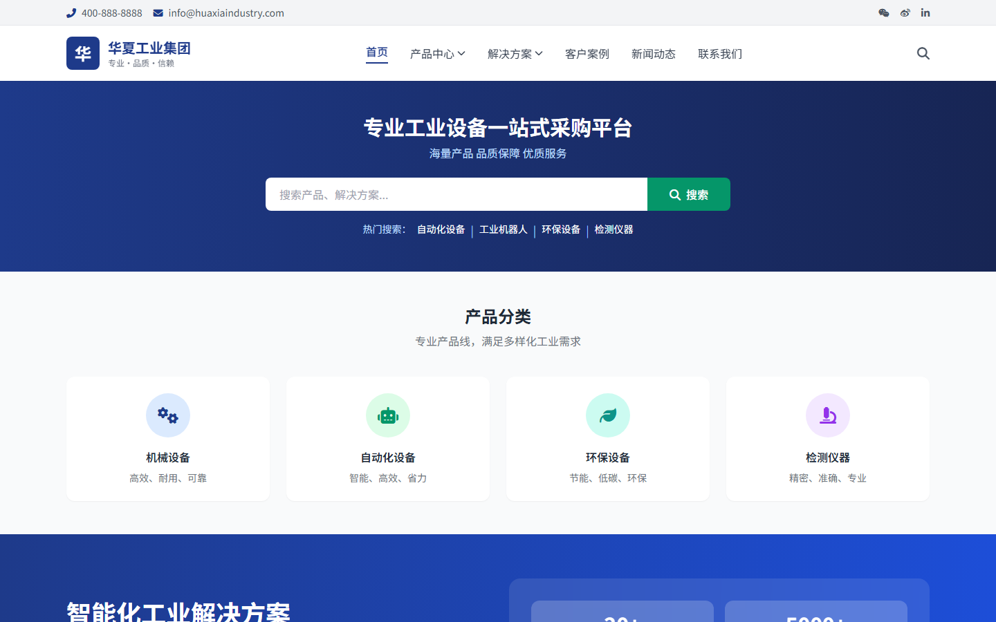Click the microscope icon for 检测仪器

[x=828, y=415]
